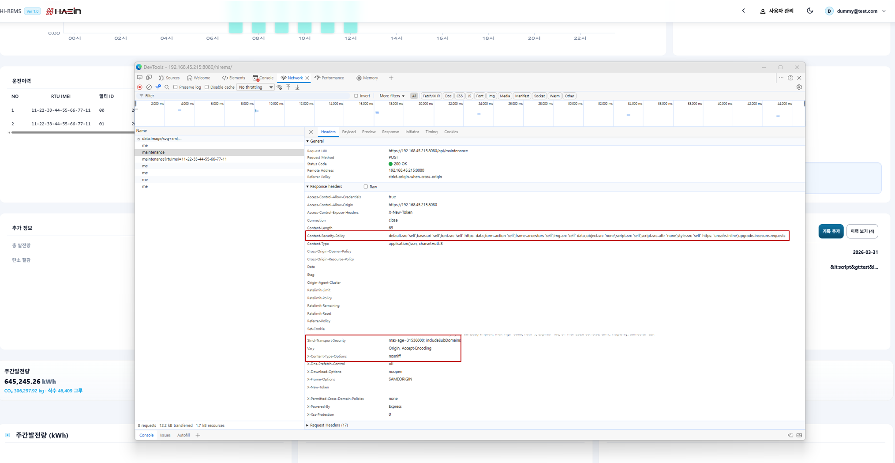Open network panel settings gear

click(799, 87)
